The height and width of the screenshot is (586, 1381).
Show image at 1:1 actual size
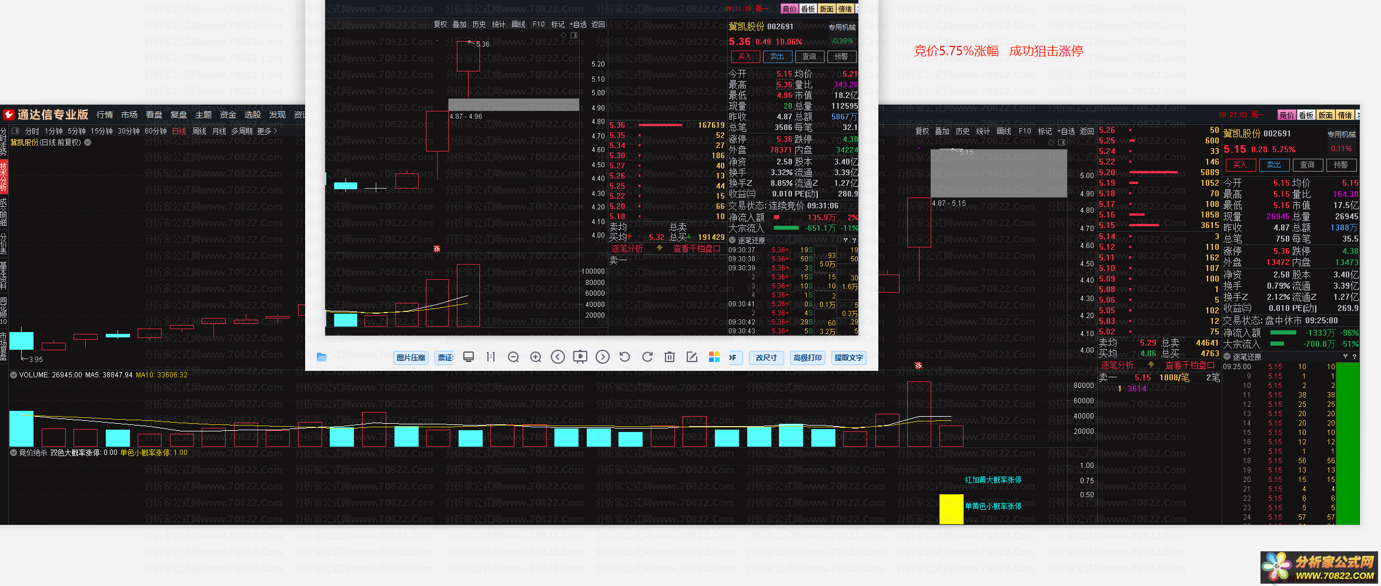pos(491,357)
